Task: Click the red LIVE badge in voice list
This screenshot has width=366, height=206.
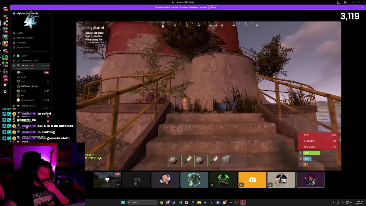Action: click(46, 72)
